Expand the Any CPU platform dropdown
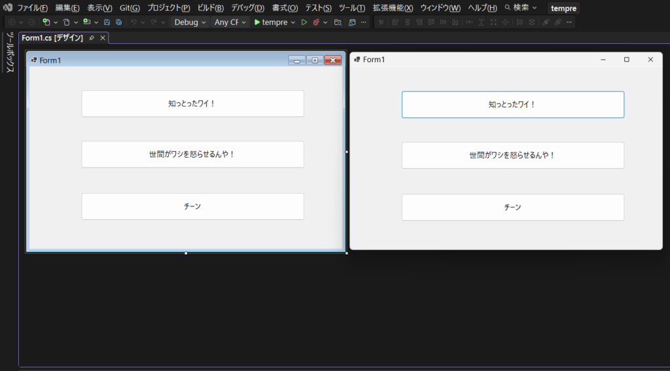Viewport: 670px width, 371px height. (230, 22)
